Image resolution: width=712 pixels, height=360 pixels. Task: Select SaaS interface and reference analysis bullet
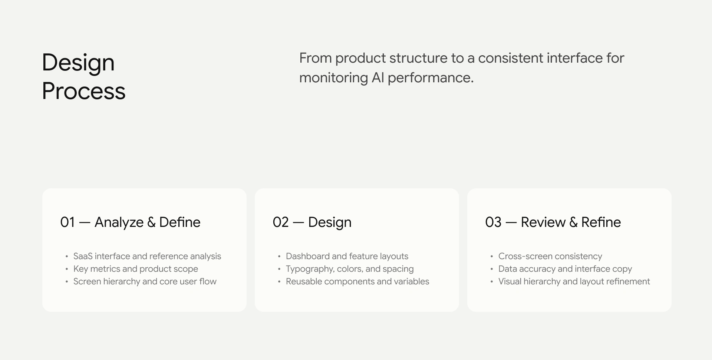pos(147,256)
